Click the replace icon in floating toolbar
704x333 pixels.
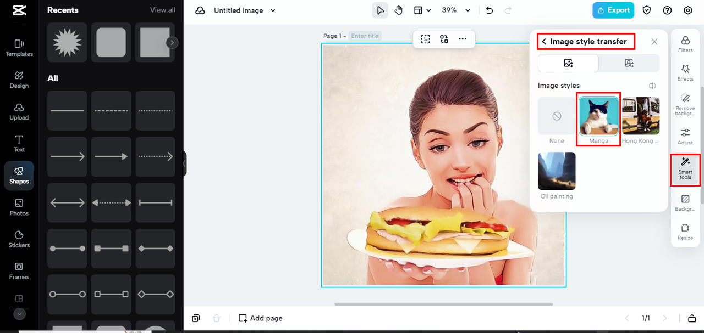point(444,39)
